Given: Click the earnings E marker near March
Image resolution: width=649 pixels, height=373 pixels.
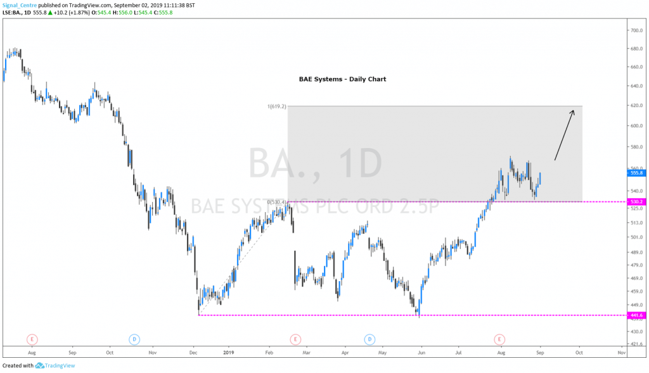Looking at the screenshot, I should [x=295, y=339].
